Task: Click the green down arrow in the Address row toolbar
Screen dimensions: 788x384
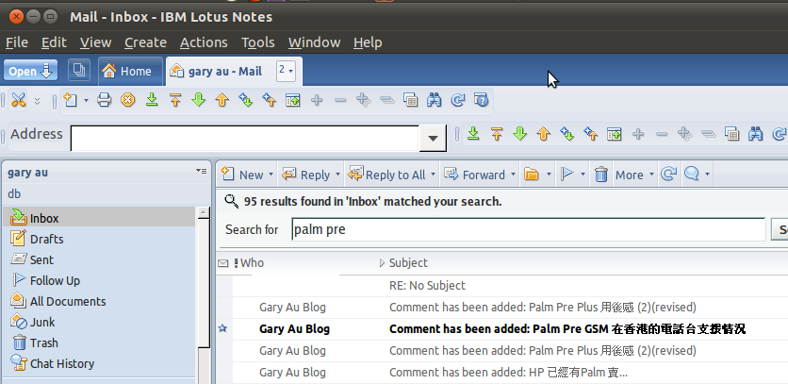Action: point(520,134)
